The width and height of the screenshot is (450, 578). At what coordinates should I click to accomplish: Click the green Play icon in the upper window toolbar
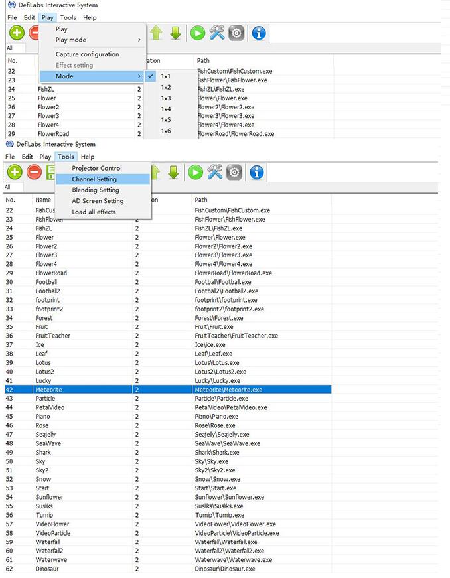click(x=197, y=33)
